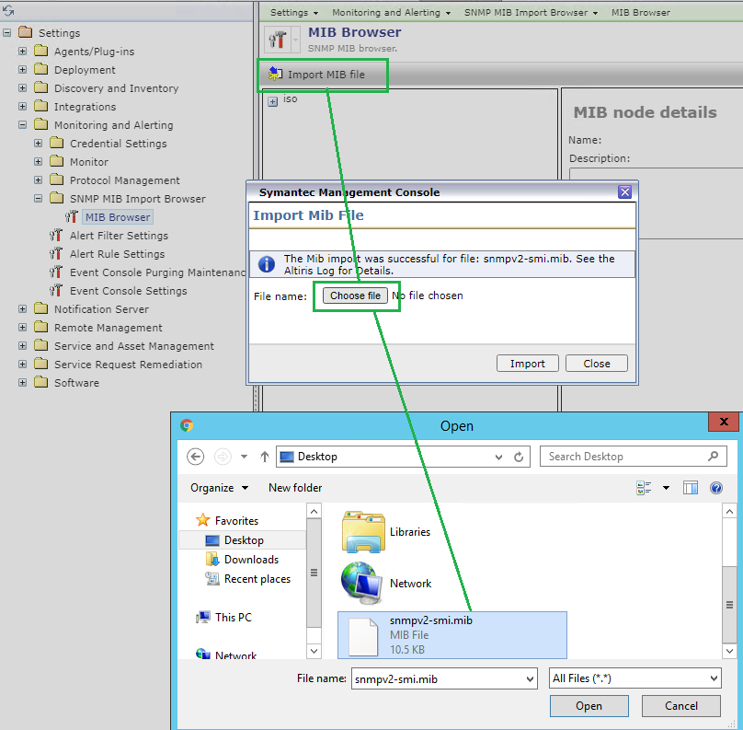Open the help icon in the file dialog
This screenshot has width=743, height=730.
click(715, 488)
